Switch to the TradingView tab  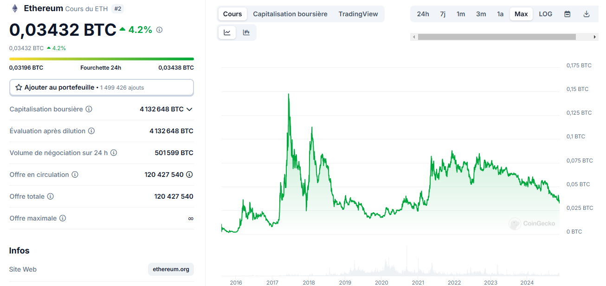[358, 14]
